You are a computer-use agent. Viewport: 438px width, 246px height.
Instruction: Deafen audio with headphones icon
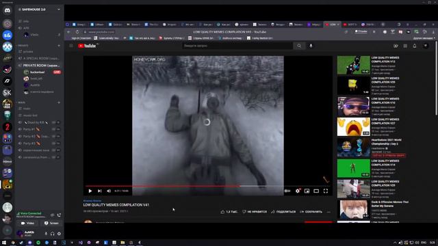pyautogui.click(x=53, y=234)
